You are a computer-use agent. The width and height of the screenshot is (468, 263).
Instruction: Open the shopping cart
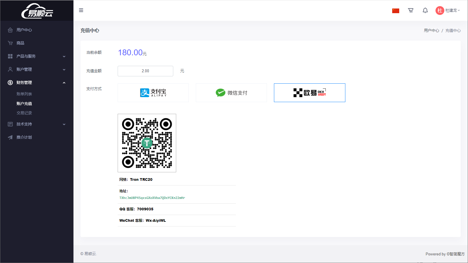pyautogui.click(x=411, y=11)
